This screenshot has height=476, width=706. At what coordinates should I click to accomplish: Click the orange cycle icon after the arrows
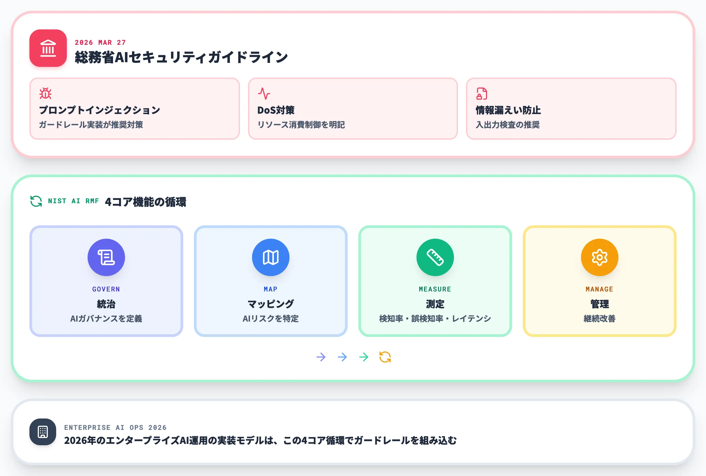pyautogui.click(x=385, y=357)
